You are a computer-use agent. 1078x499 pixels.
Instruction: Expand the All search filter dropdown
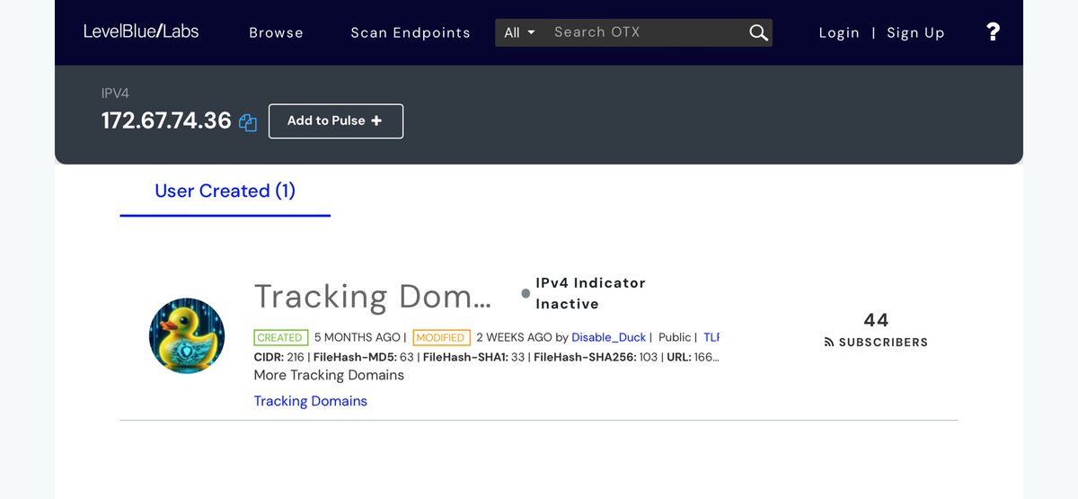(x=519, y=32)
